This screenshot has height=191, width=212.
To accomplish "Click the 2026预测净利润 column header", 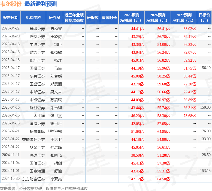I will [158, 17].
